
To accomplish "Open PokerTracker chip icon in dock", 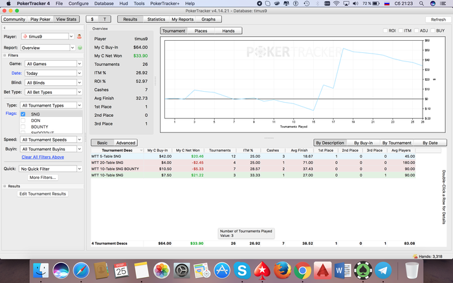I will 363,271.
